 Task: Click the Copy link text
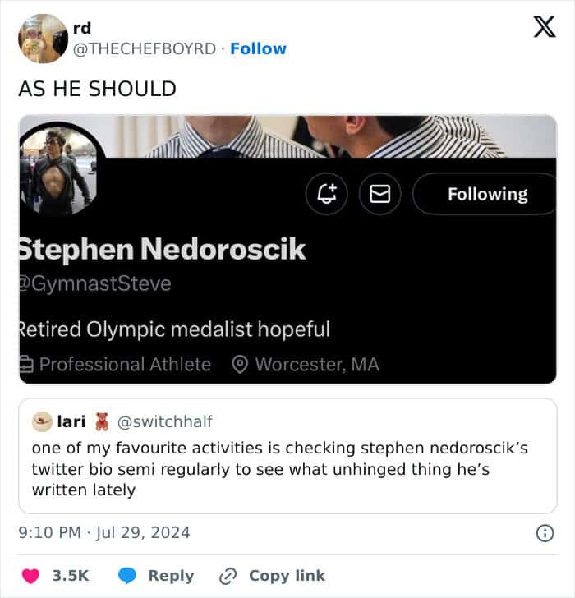(287, 576)
